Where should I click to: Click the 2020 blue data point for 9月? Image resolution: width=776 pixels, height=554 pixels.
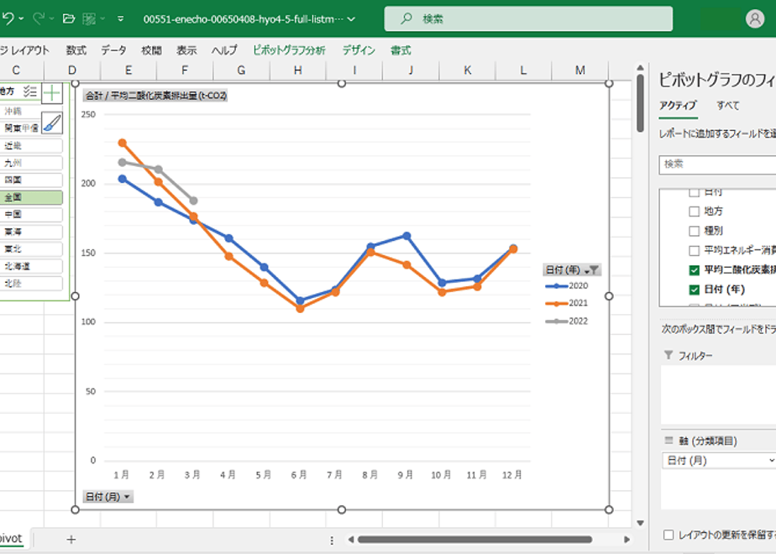pyautogui.click(x=406, y=236)
